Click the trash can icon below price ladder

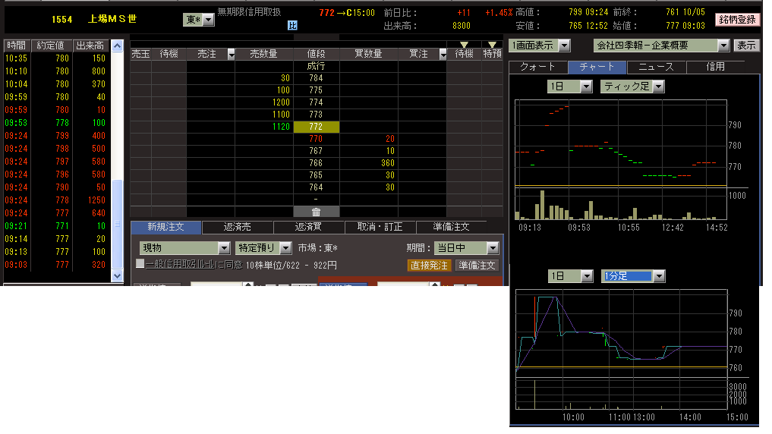coord(316,212)
